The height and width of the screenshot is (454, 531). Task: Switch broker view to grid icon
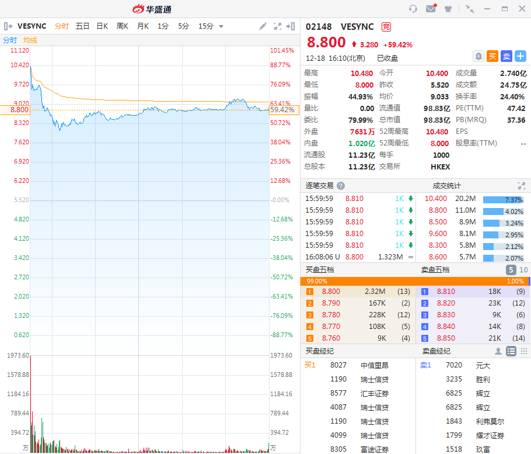click(524, 351)
